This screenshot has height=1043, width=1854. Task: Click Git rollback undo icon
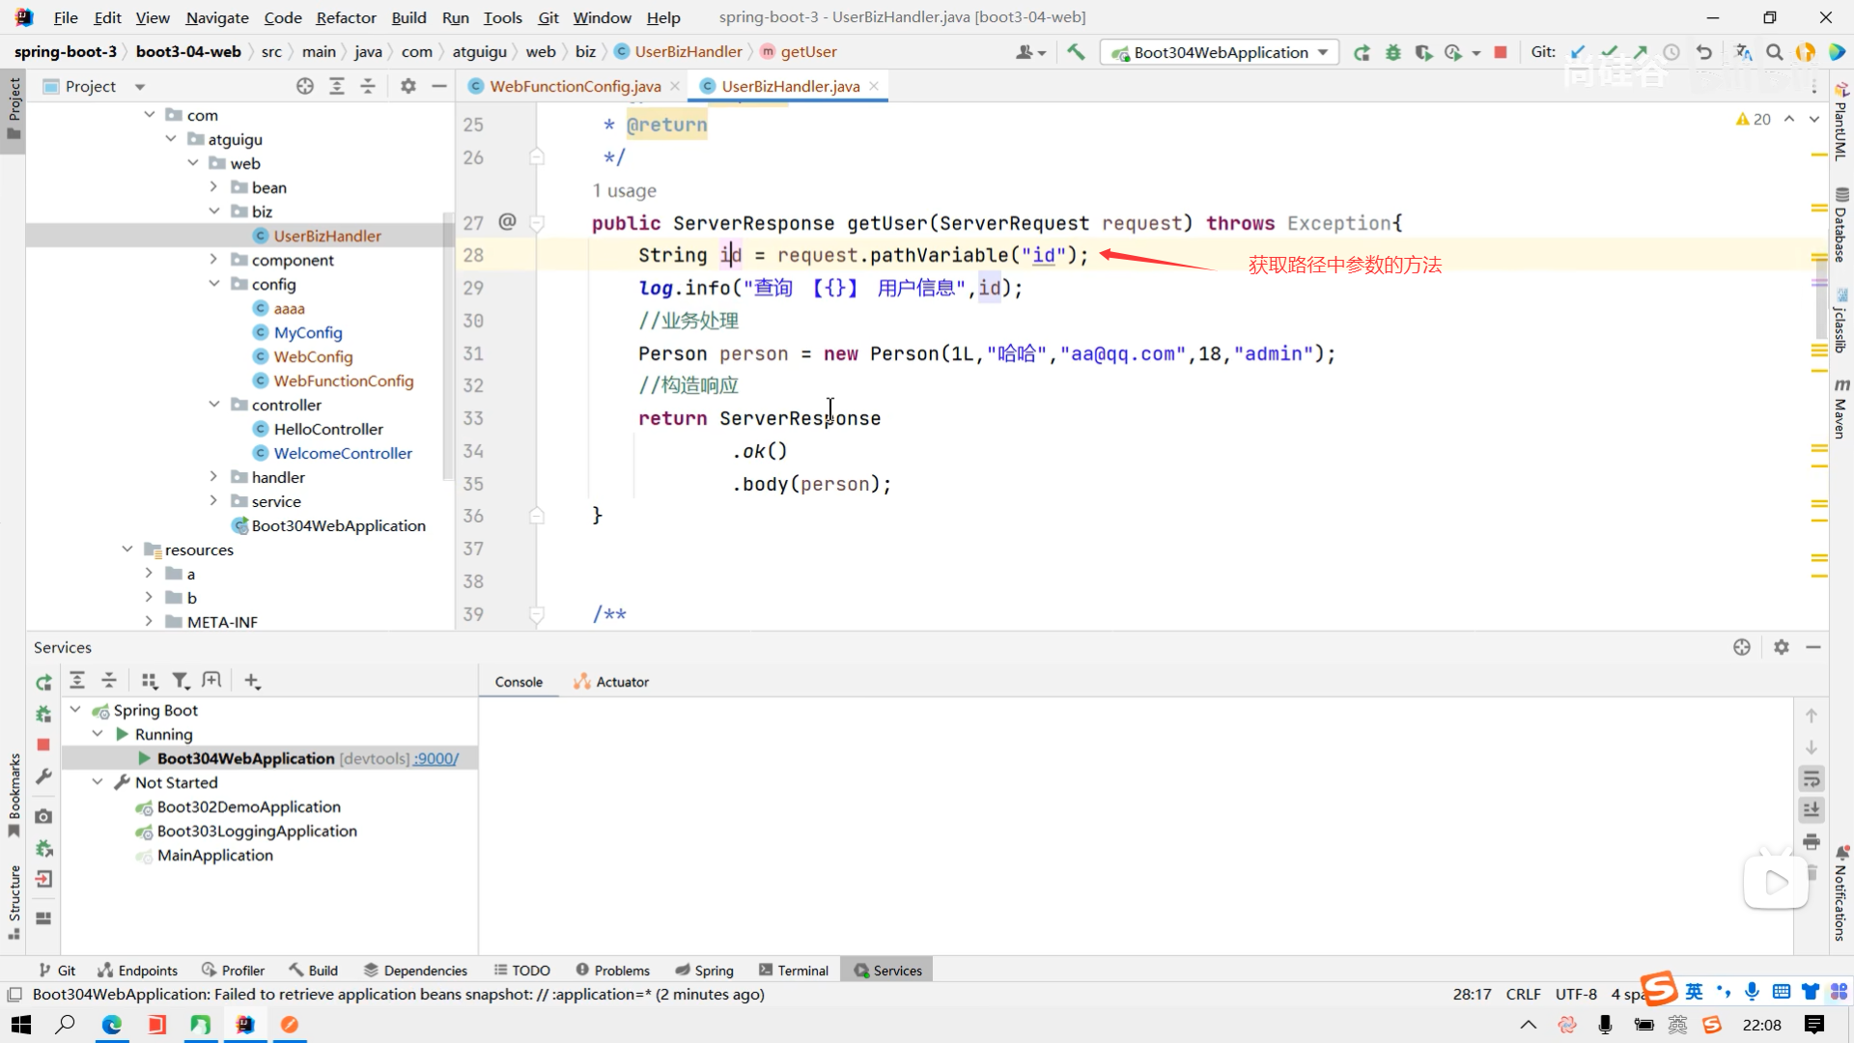click(1704, 52)
